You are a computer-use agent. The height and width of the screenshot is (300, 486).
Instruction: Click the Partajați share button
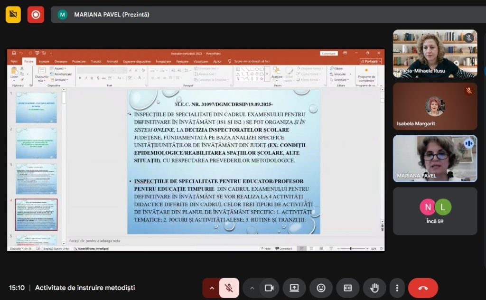click(371, 61)
